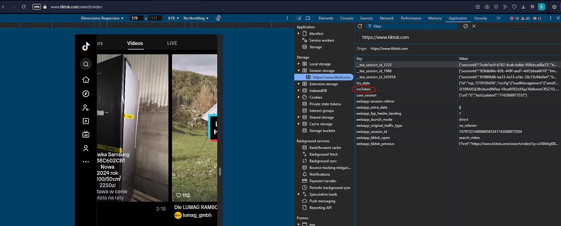Go to TikTok Home via house icon
The image size is (561, 226).
86,80
